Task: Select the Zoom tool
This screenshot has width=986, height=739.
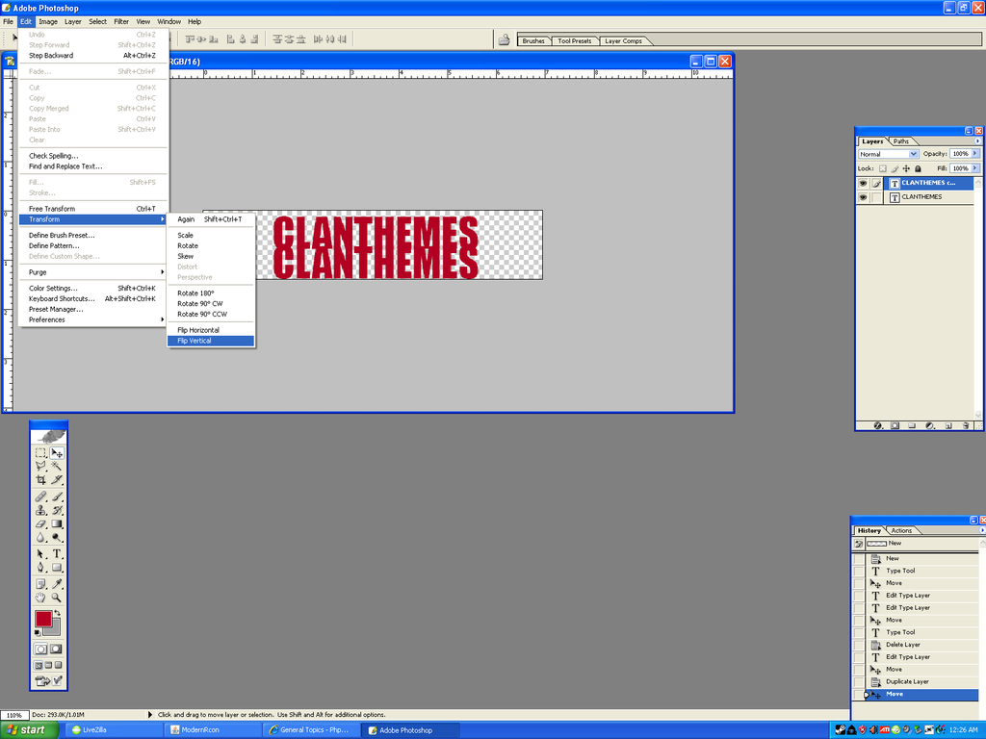Action: (57, 598)
